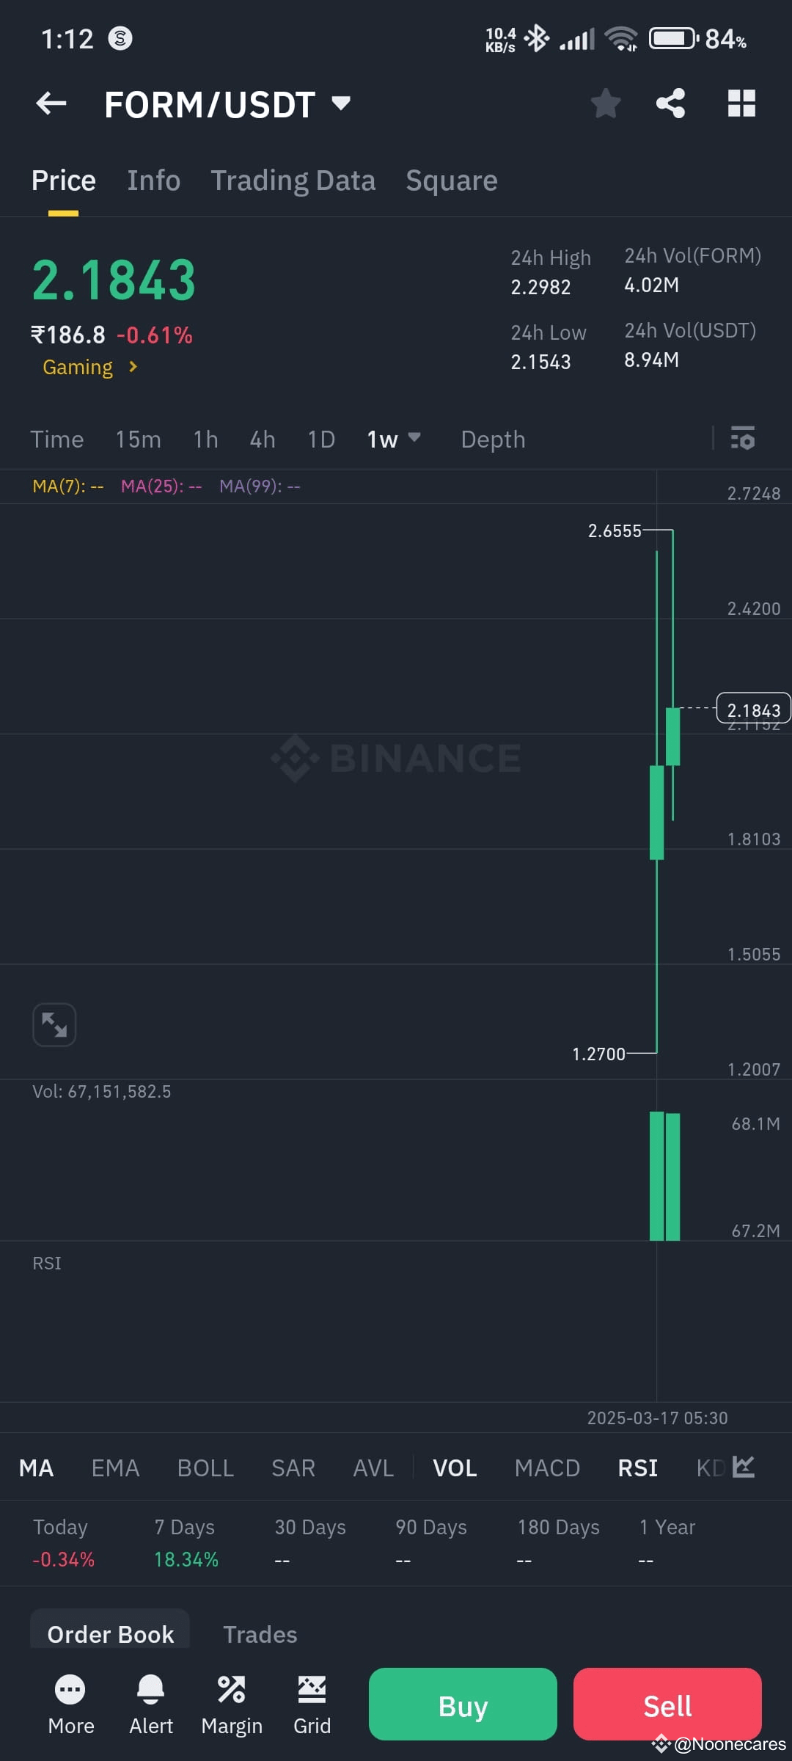Select the 1D candle interval
792x1761 pixels.
[x=320, y=439]
